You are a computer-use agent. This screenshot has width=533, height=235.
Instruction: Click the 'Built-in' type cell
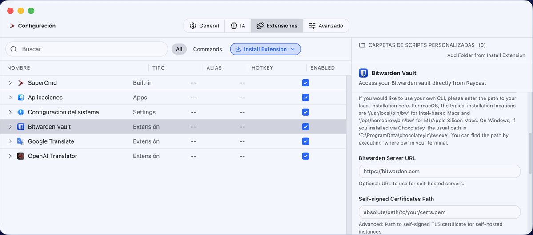tap(143, 83)
